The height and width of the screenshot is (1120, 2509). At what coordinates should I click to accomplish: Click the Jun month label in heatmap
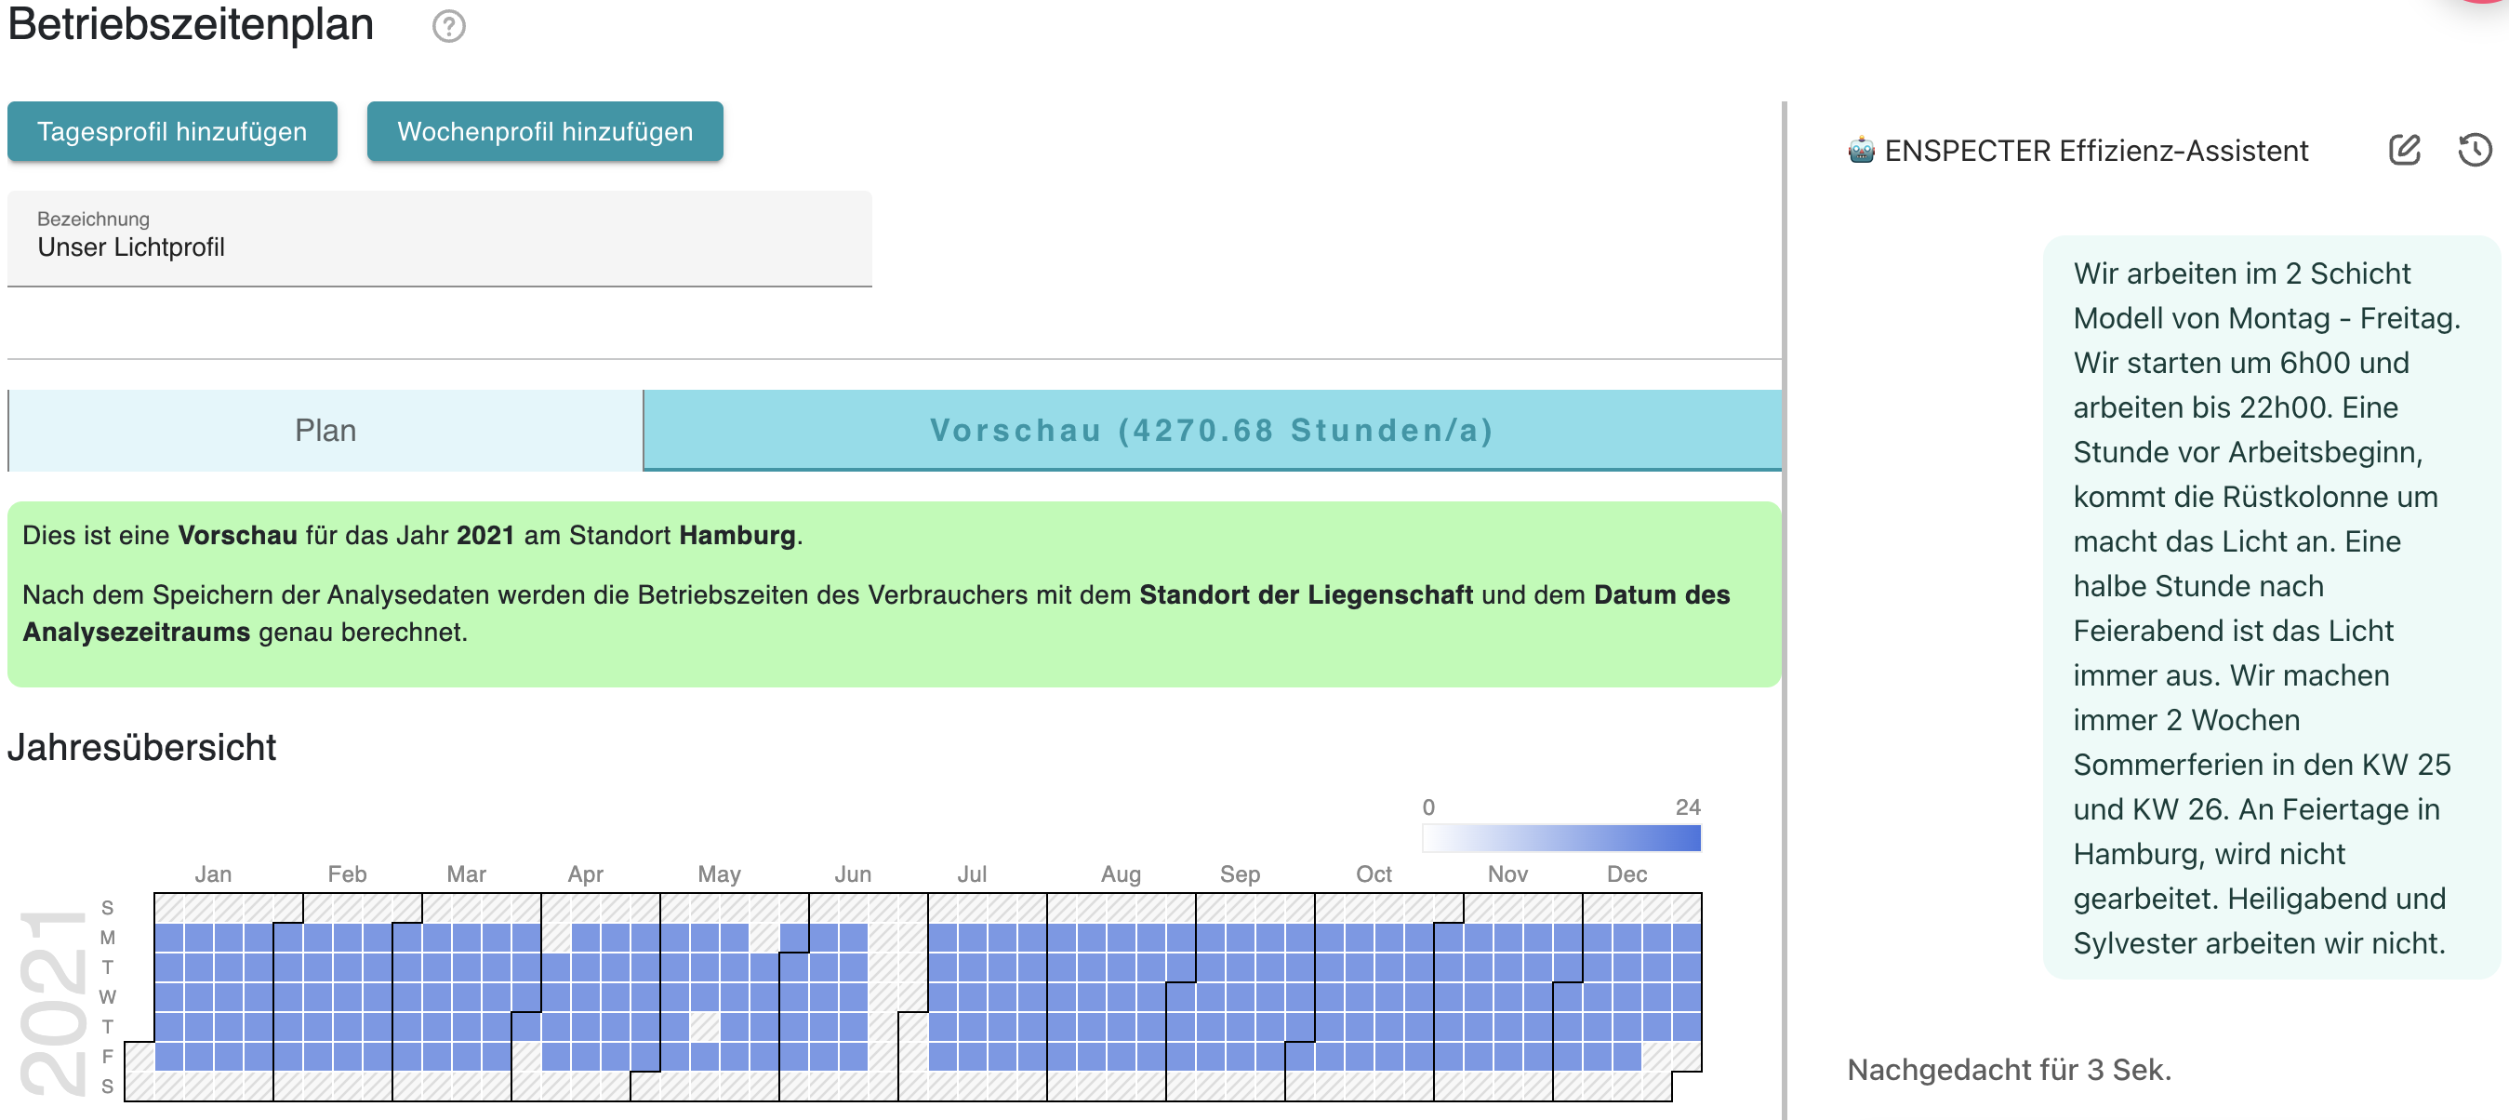coord(852,874)
